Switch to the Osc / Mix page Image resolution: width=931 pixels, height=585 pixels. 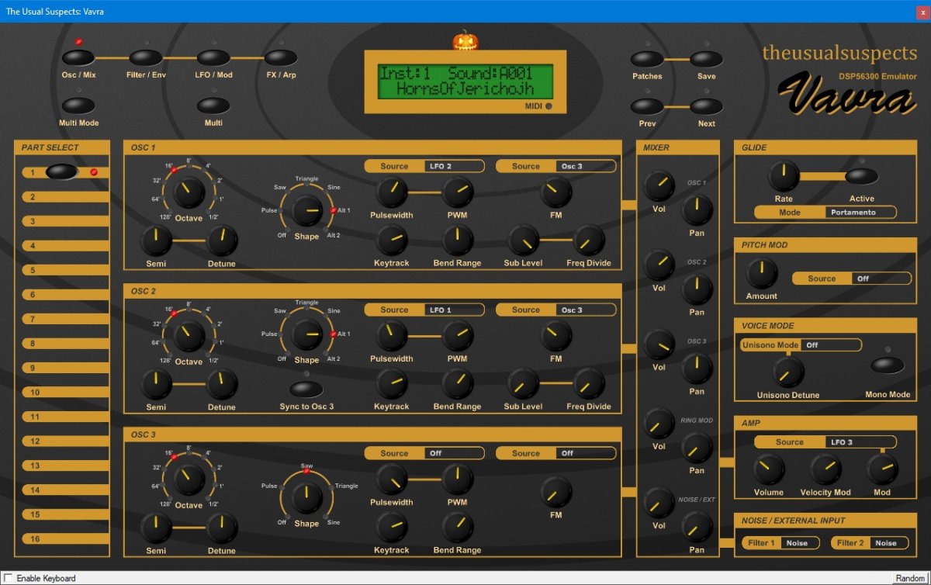tap(78, 57)
